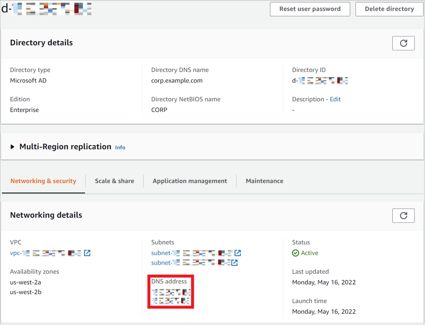The width and height of the screenshot is (425, 325).
Task: Open the Application management tab
Action: coord(190,181)
